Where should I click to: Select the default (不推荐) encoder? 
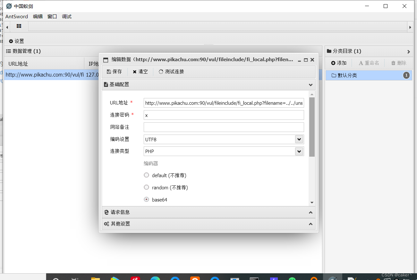pyautogui.click(x=147, y=175)
